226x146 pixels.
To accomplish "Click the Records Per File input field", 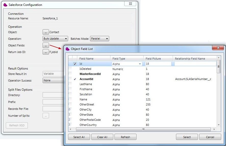I will [x=53, y=109].
